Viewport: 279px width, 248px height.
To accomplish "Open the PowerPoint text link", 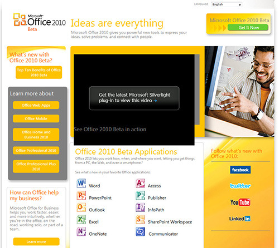I will [100, 198].
